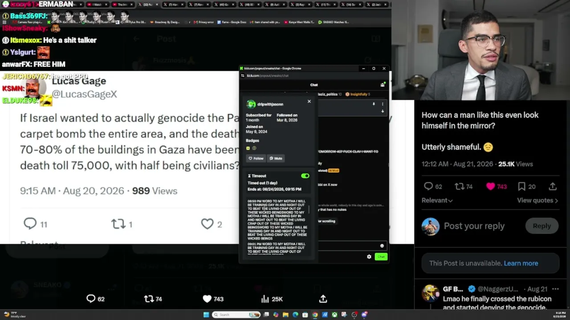The width and height of the screenshot is (570, 320).
Task: Click the GF B... reply avatar
Action: point(430,293)
